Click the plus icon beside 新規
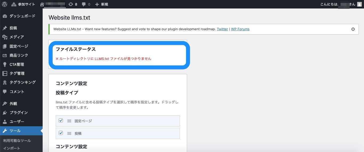This screenshot has height=152, width=364. click(97, 4)
